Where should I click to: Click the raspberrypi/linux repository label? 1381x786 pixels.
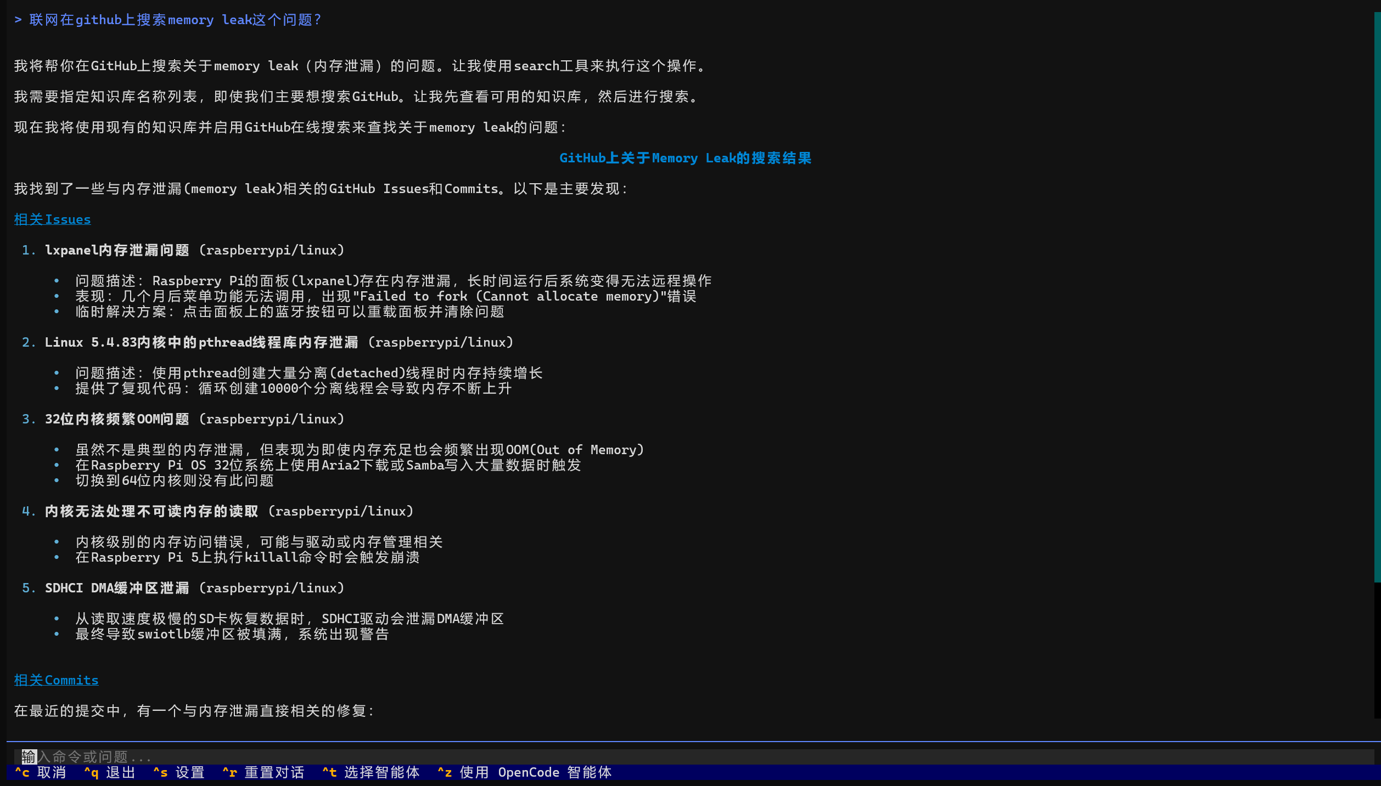pos(272,250)
